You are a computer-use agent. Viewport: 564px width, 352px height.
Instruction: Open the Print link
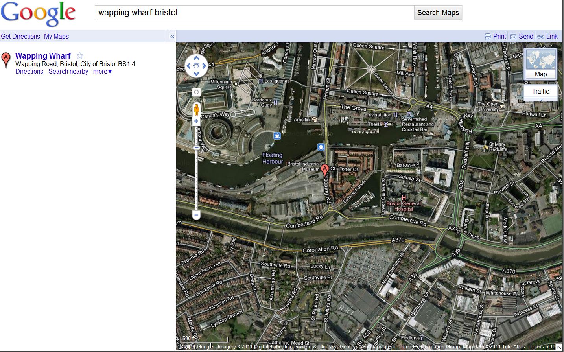[x=499, y=36]
